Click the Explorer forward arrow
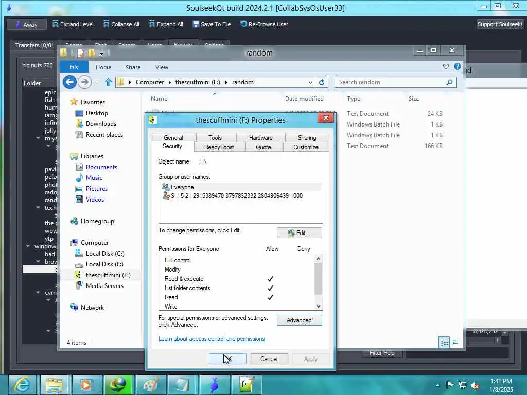The height and width of the screenshot is (395, 527). (85, 82)
